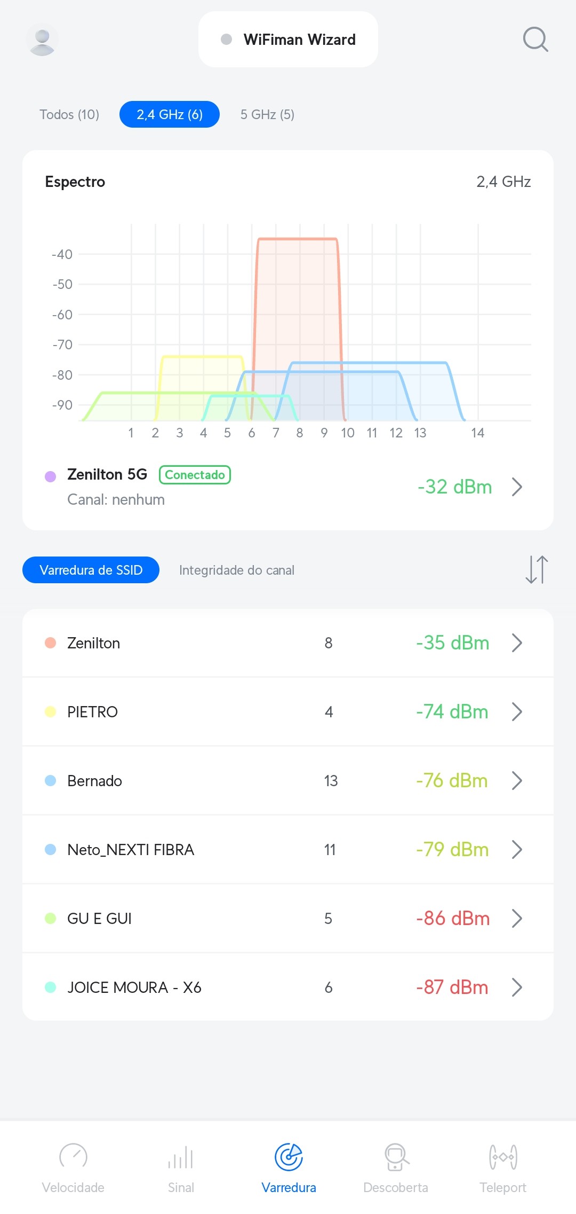This screenshot has width=576, height=1214.
Task: Tap the WiFiman Wizard button
Action: click(288, 40)
